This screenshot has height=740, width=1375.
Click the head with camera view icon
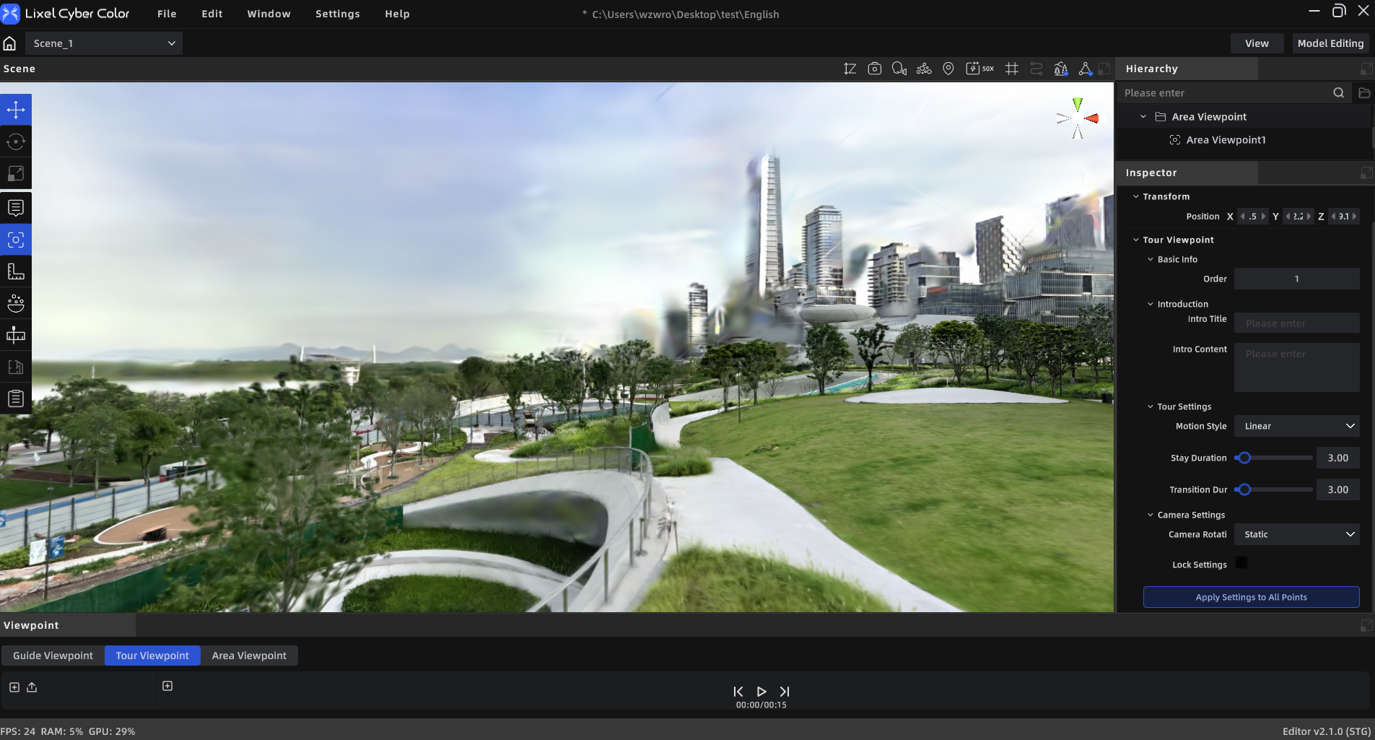(x=899, y=69)
